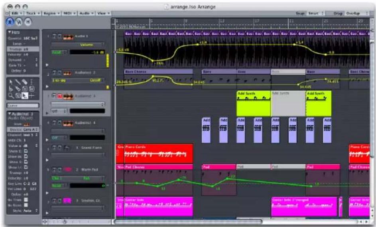This screenshot has height=227, width=376.
Task: Click the bar 9 marker in ruler
Action: click(x=186, y=21)
